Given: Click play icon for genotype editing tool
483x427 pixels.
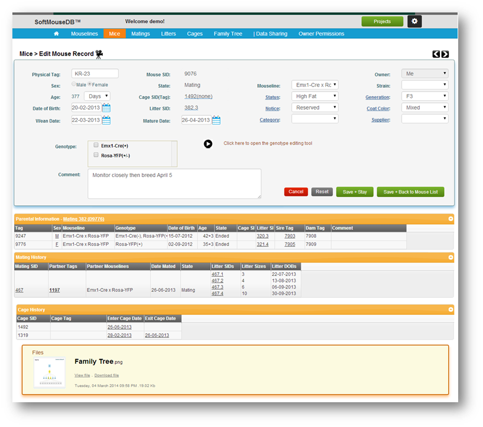Looking at the screenshot, I should point(208,143).
